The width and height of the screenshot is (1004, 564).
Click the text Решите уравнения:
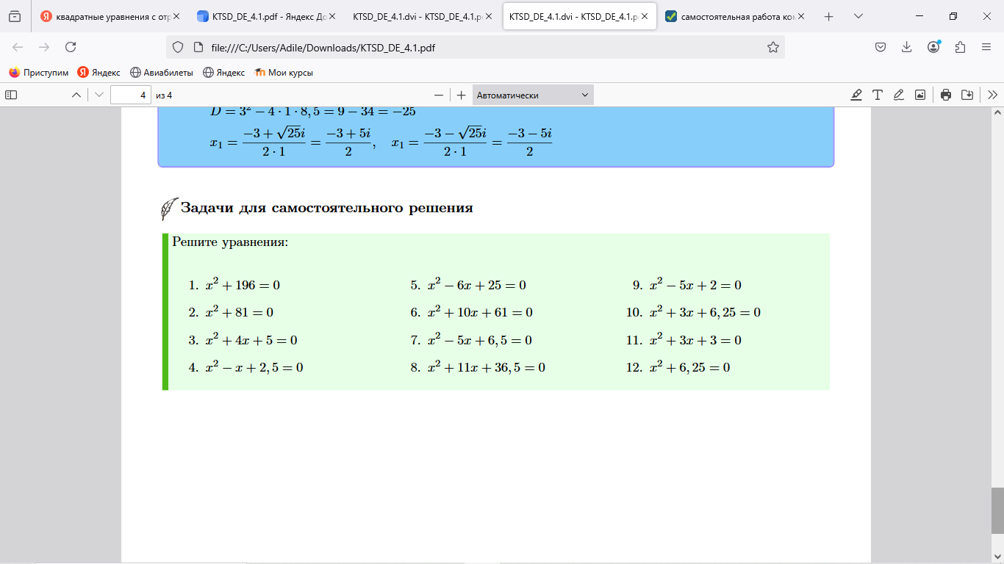coord(230,242)
